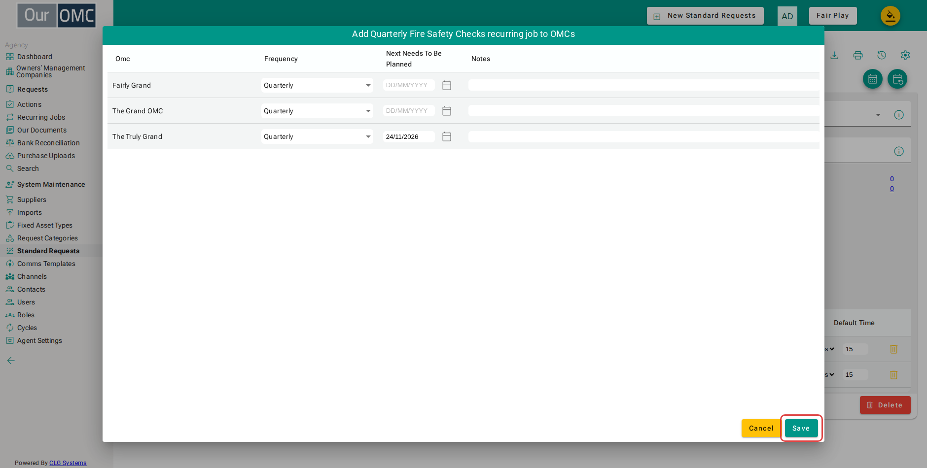Open the history clock icon

point(882,55)
